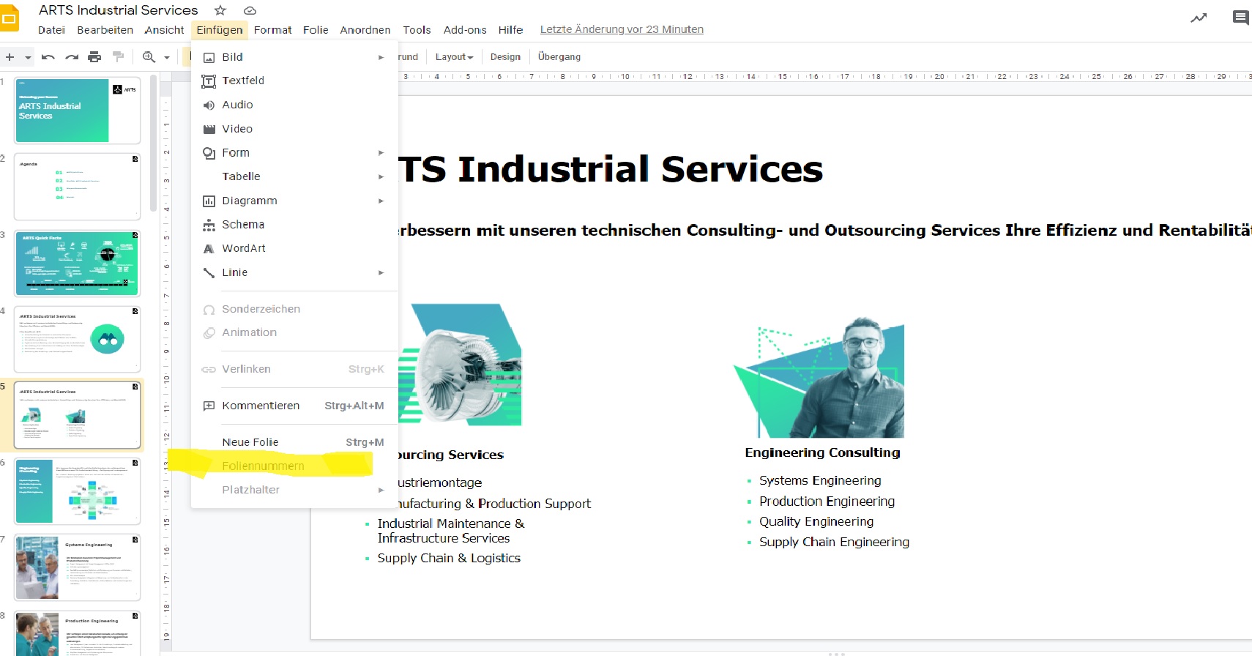Open the Hilfe menu
Viewport: 1252px width, 656px height.
[510, 30]
